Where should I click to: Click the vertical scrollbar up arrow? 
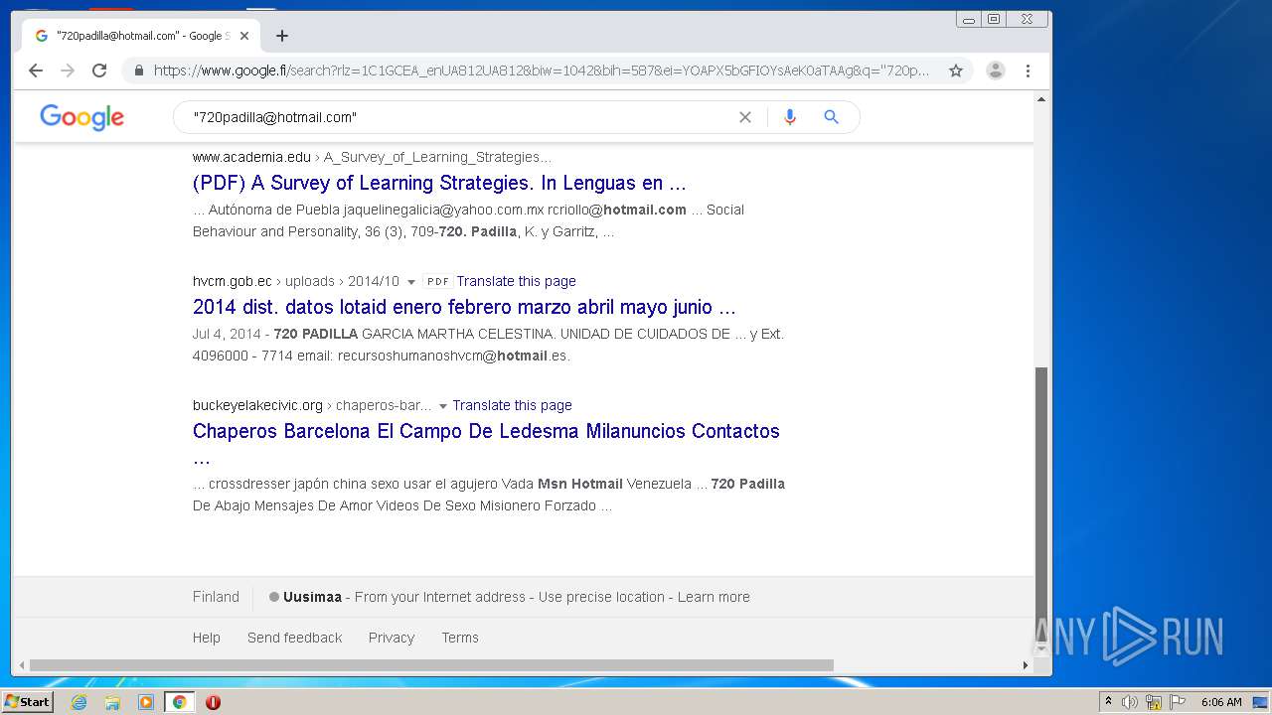click(x=1041, y=99)
